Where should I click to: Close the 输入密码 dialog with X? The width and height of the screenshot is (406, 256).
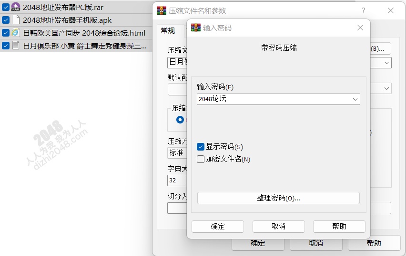360,28
